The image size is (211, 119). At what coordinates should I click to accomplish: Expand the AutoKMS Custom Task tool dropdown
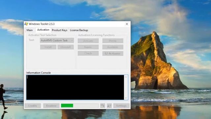(x=57, y=40)
